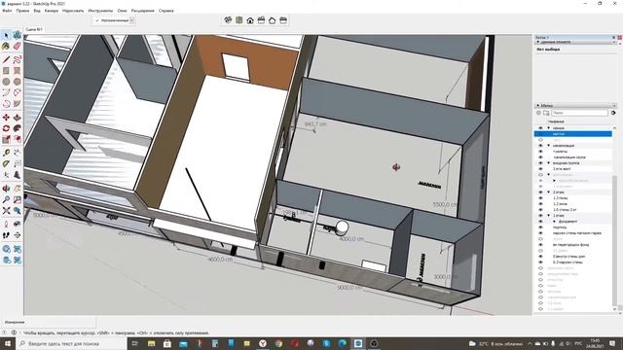Open the Расширения menu

(142, 11)
